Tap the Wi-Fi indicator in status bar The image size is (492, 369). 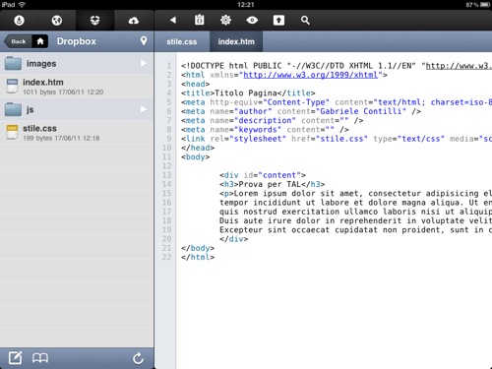pos(22,5)
